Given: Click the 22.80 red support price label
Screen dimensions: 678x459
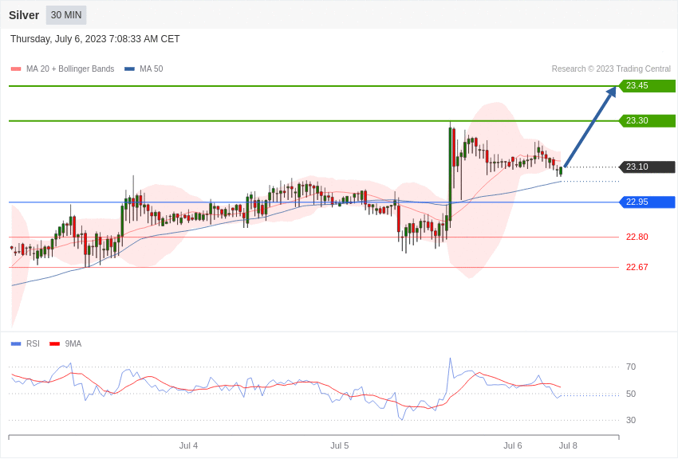Looking at the screenshot, I should (637, 237).
